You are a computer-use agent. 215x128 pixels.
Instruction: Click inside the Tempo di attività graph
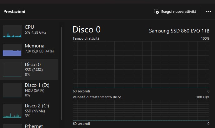pos(141,65)
